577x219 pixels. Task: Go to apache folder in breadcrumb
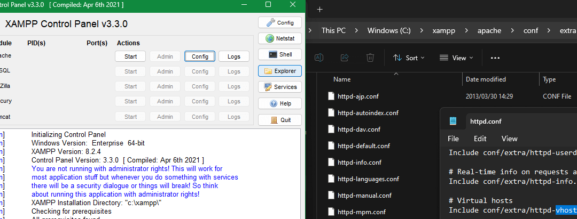(x=489, y=30)
